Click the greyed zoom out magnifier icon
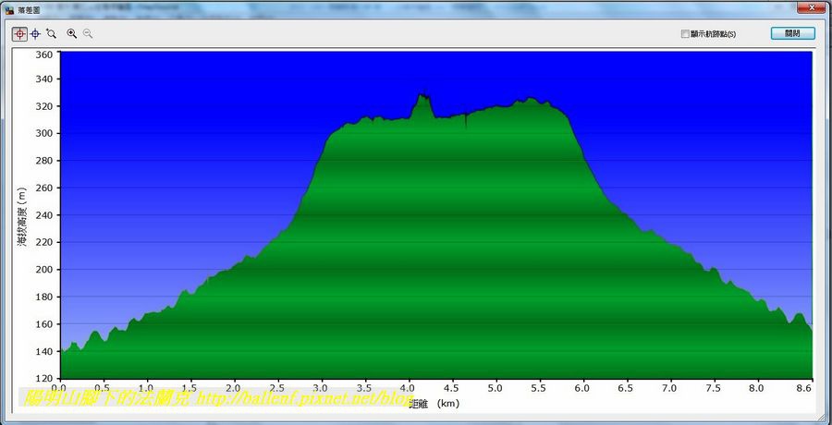The width and height of the screenshot is (832, 425). click(x=88, y=34)
